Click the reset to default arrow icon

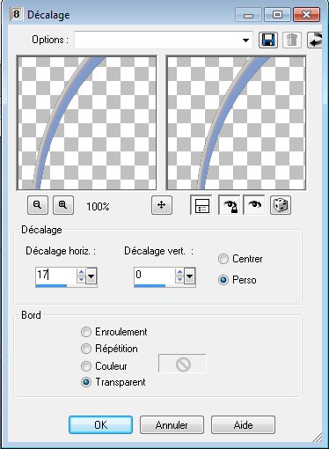coord(315,40)
